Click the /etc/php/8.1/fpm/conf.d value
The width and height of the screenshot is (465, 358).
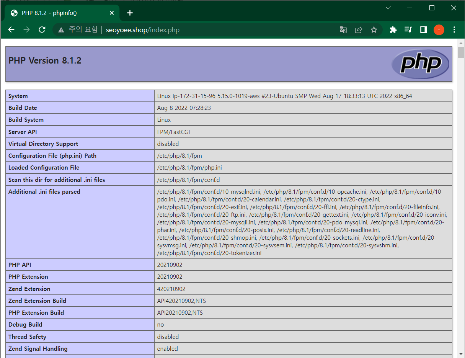(x=188, y=180)
